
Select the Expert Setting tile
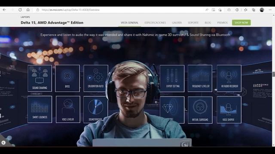(x=172, y=78)
